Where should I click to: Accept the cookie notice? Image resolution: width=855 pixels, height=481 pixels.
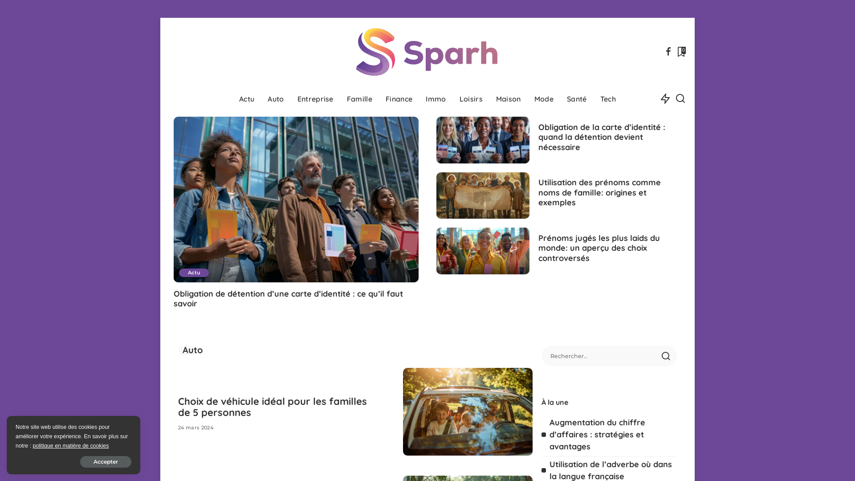tap(106, 462)
